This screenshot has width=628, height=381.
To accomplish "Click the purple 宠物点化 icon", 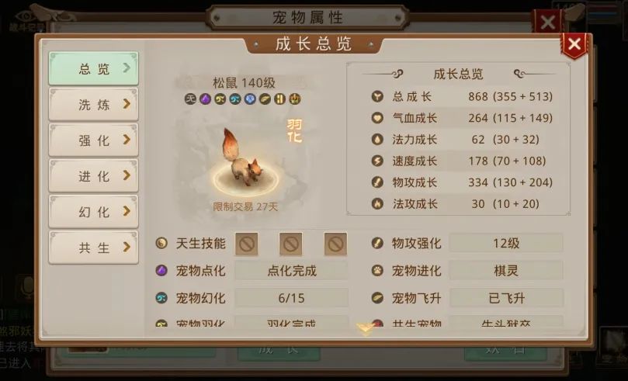I will pos(161,271).
